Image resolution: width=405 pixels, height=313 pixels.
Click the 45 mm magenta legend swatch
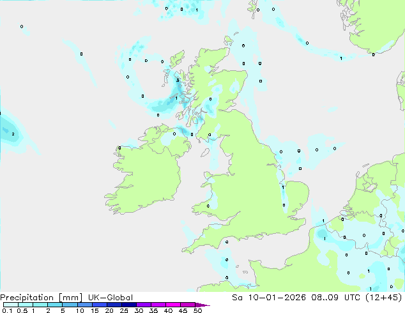pos(188,305)
